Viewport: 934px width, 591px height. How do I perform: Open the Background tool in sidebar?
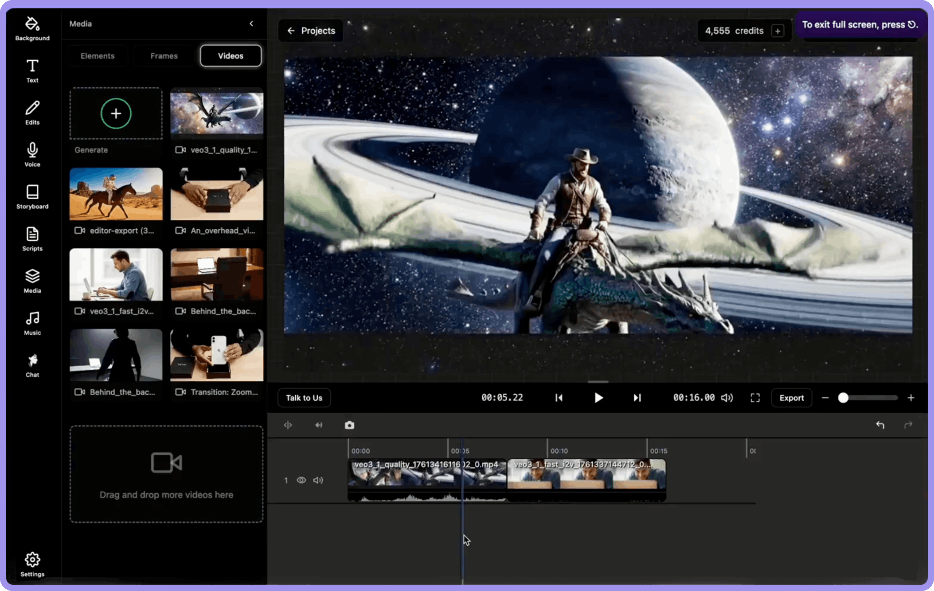(32, 28)
